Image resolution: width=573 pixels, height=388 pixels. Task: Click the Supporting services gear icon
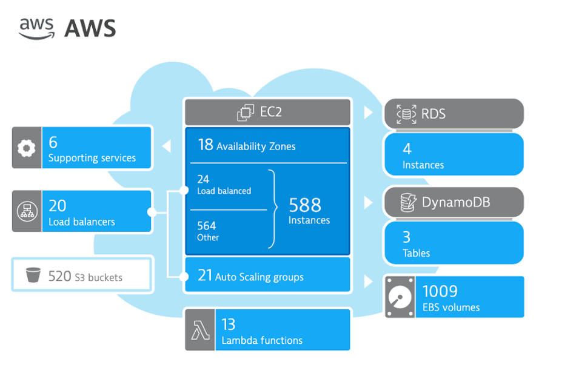[x=27, y=148]
